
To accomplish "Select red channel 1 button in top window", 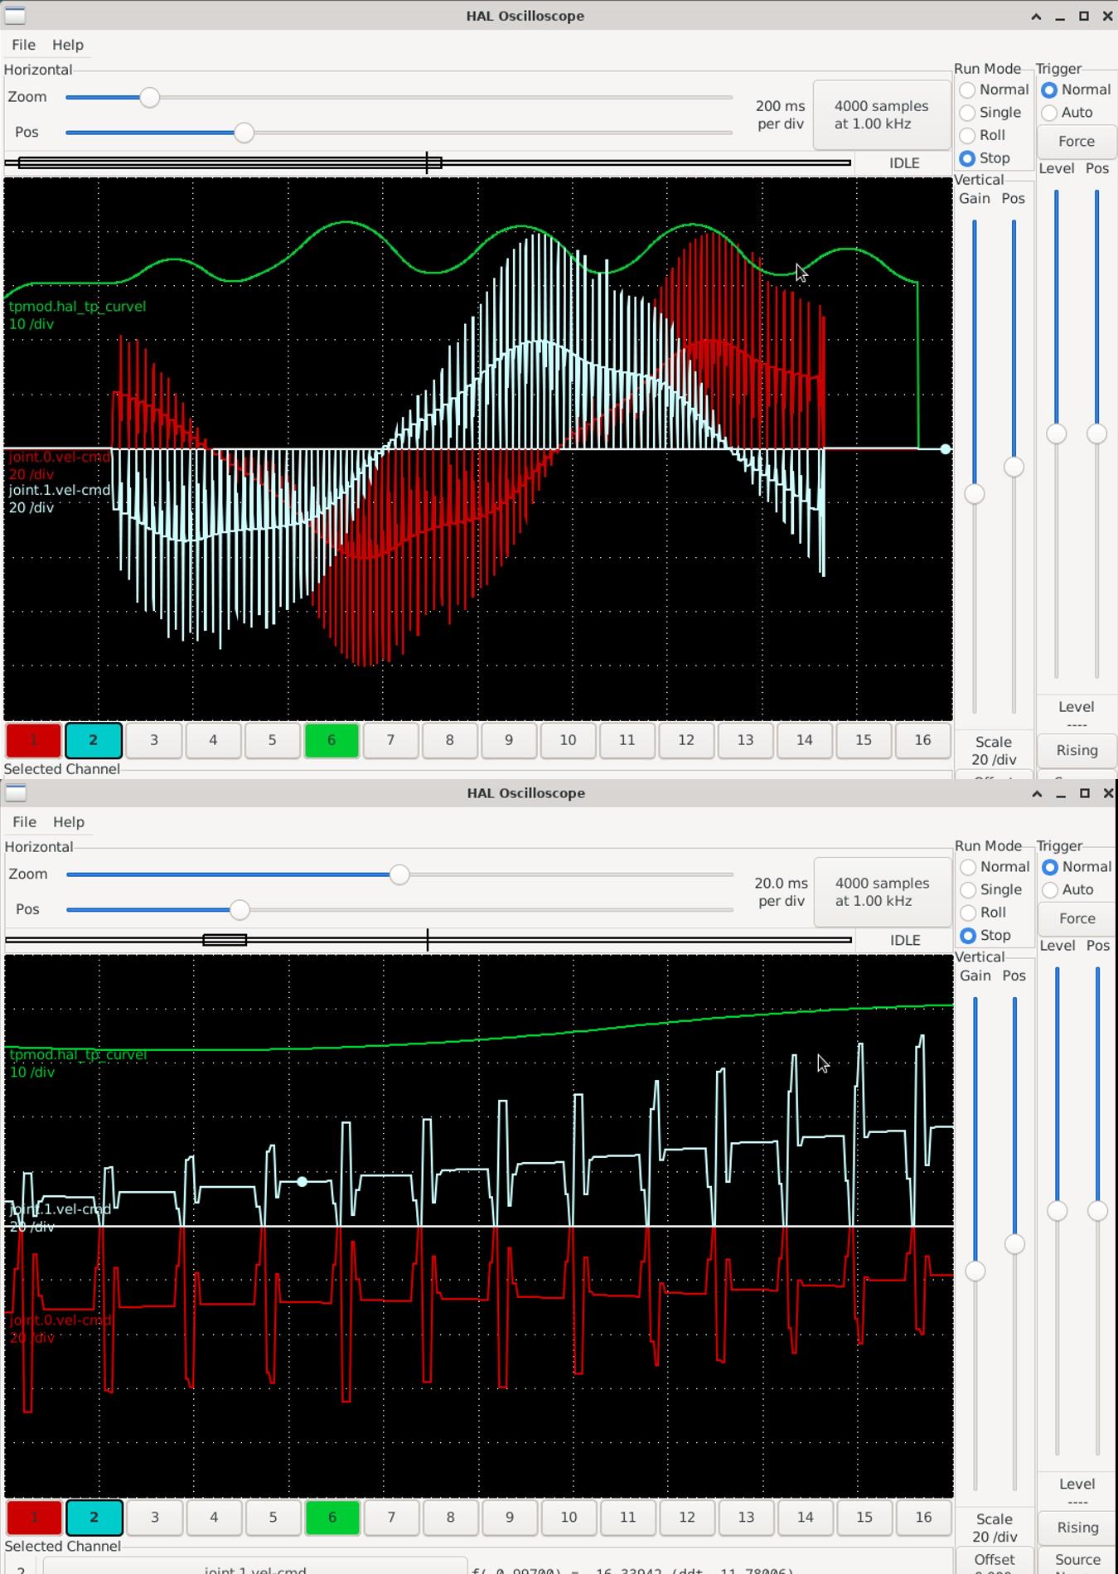I will (x=34, y=741).
